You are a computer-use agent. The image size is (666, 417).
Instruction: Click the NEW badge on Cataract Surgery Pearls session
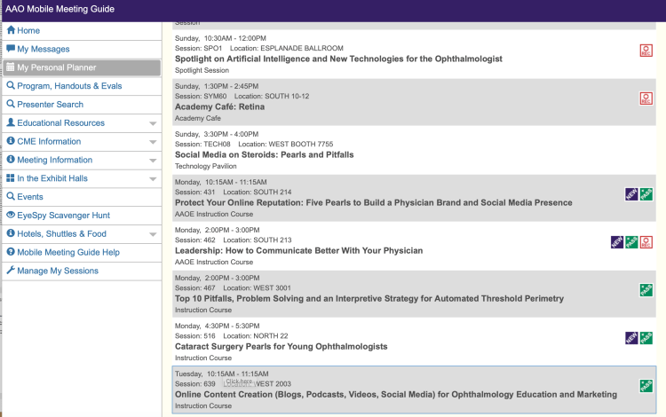(x=631, y=338)
